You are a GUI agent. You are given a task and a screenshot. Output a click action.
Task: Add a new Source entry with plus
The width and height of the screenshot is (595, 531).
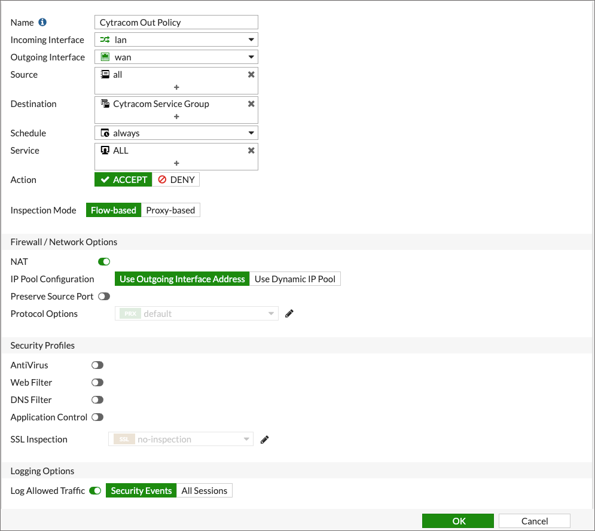pos(176,87)
